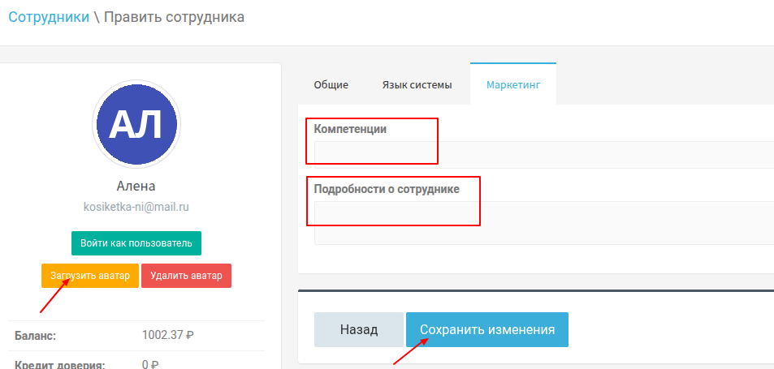774x369 pixels.
Task: Open the Язык системы tab
Action: [417, 84]
